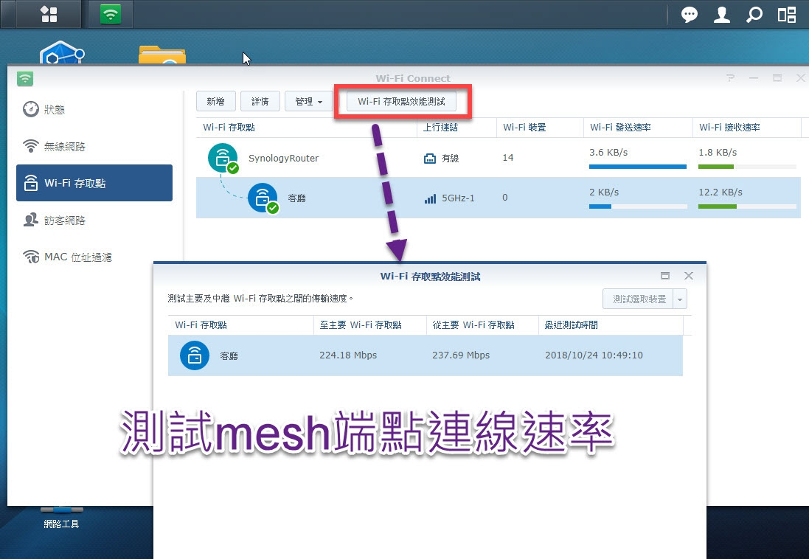Click the wireless signal icon in sidebar

[31, 146]
